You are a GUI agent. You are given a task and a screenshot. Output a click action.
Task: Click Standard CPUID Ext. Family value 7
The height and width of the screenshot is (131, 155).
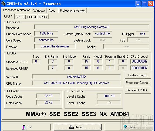tap(53, 61)
